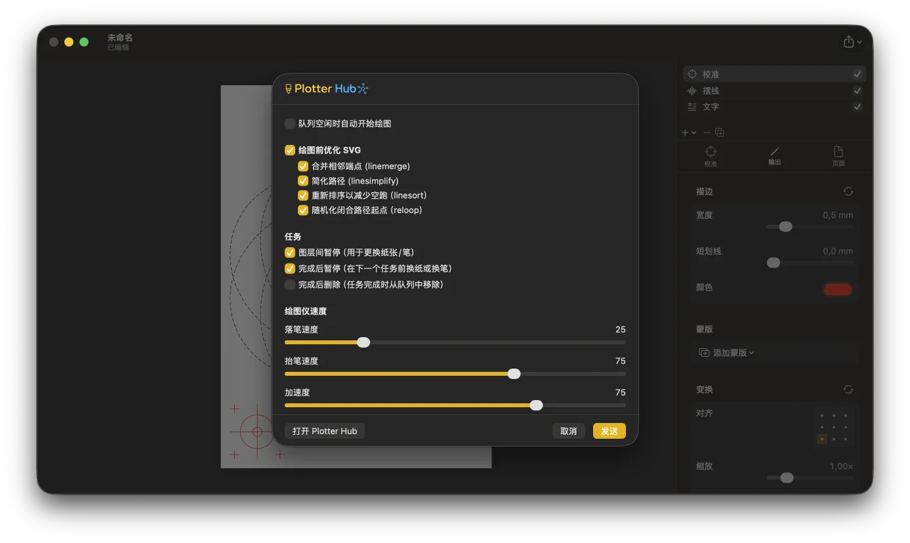
Task: Click the 0,5 mm width value
Action: 838,215
